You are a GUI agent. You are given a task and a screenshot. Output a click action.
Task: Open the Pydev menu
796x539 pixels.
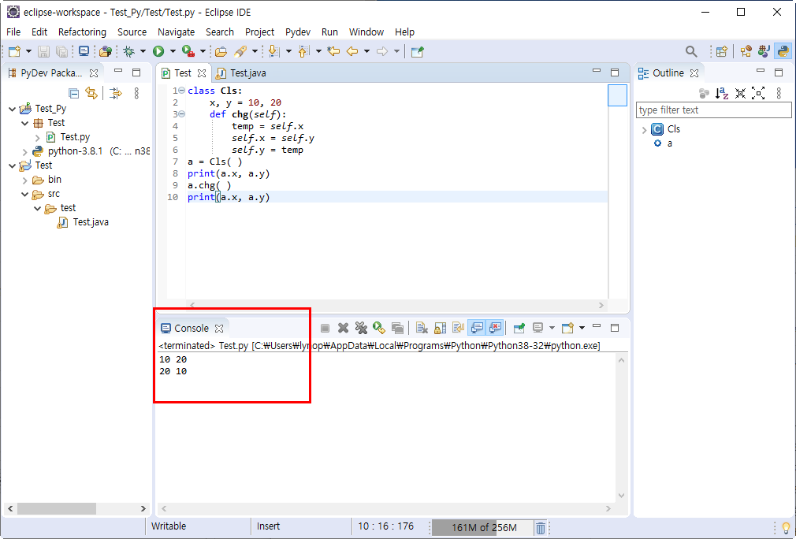[298, 32]
